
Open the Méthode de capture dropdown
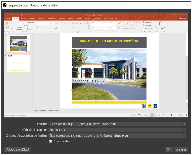pyautogui.click(x=117, y=130)
